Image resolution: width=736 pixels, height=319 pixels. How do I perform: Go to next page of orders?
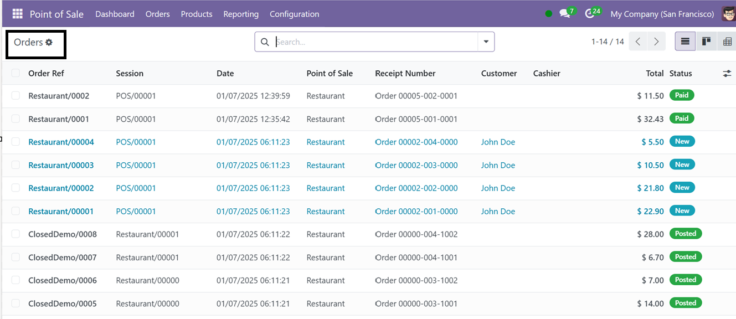tap(656, 42)
